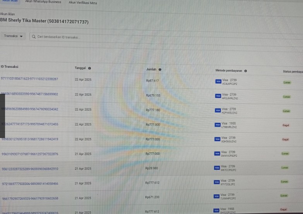
Task: Click Visa card icon in Rp679.155 row
Action: click(x=218, y=96)
